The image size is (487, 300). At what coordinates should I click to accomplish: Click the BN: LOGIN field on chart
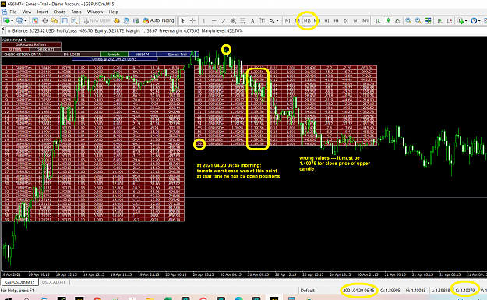(x=72, y=54)
